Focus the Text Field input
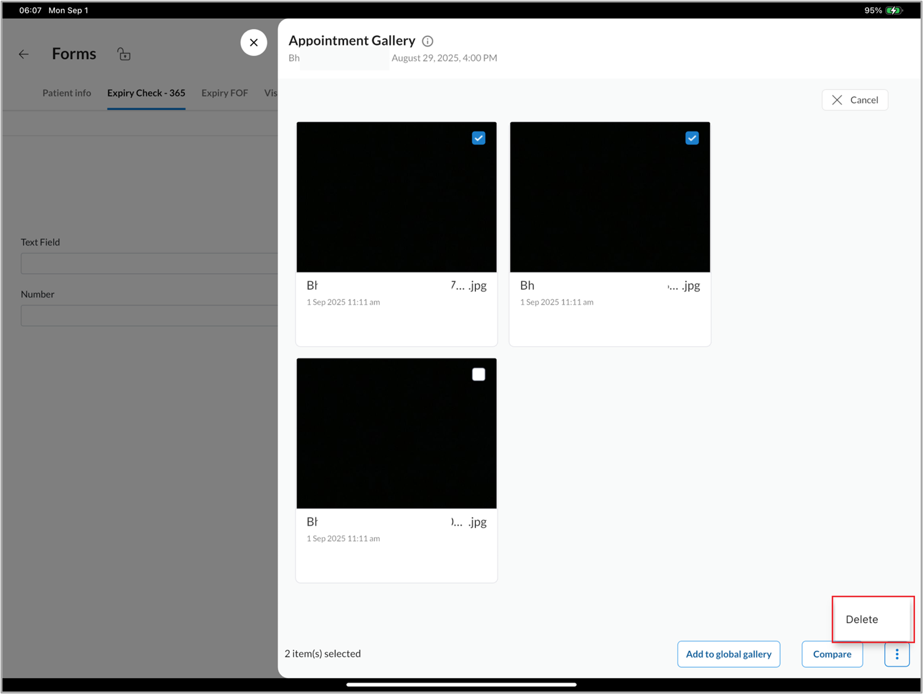The width and height of the screenshot is (923, 694). pyautogui.click(x=149, y=263)
